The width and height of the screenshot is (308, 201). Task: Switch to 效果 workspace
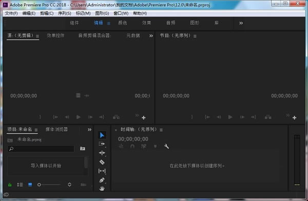coord(146,23)
